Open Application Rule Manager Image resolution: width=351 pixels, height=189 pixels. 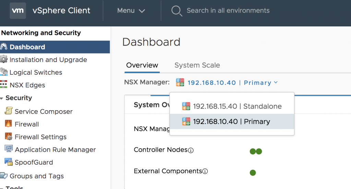pos(55,150)
